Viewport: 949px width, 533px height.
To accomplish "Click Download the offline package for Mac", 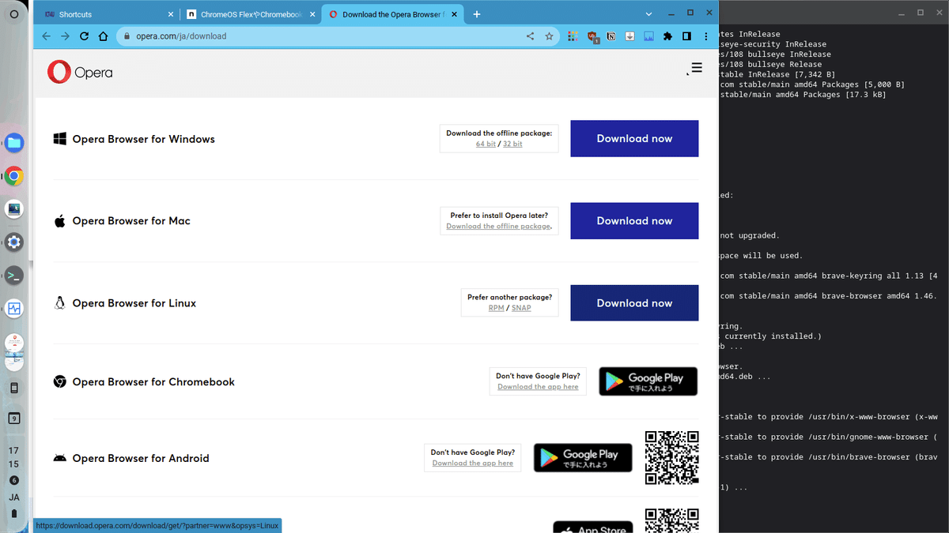I will click(x=497, y=227).
